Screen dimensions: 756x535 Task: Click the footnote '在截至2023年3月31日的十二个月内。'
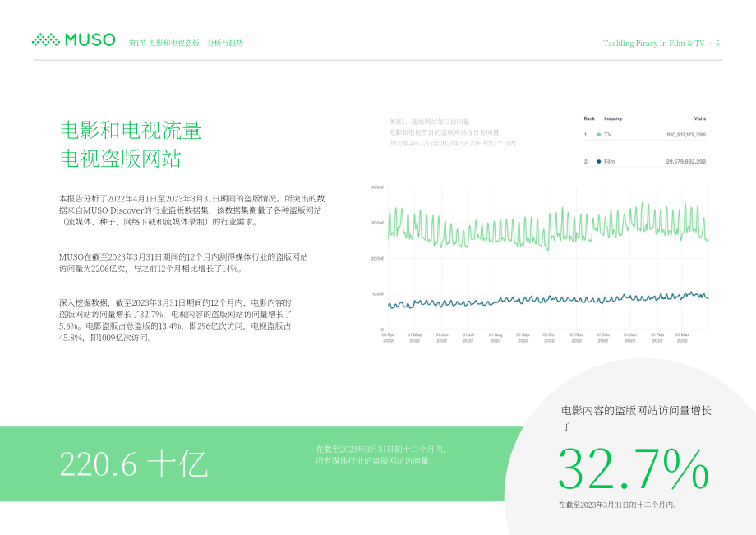coord(619,505)
